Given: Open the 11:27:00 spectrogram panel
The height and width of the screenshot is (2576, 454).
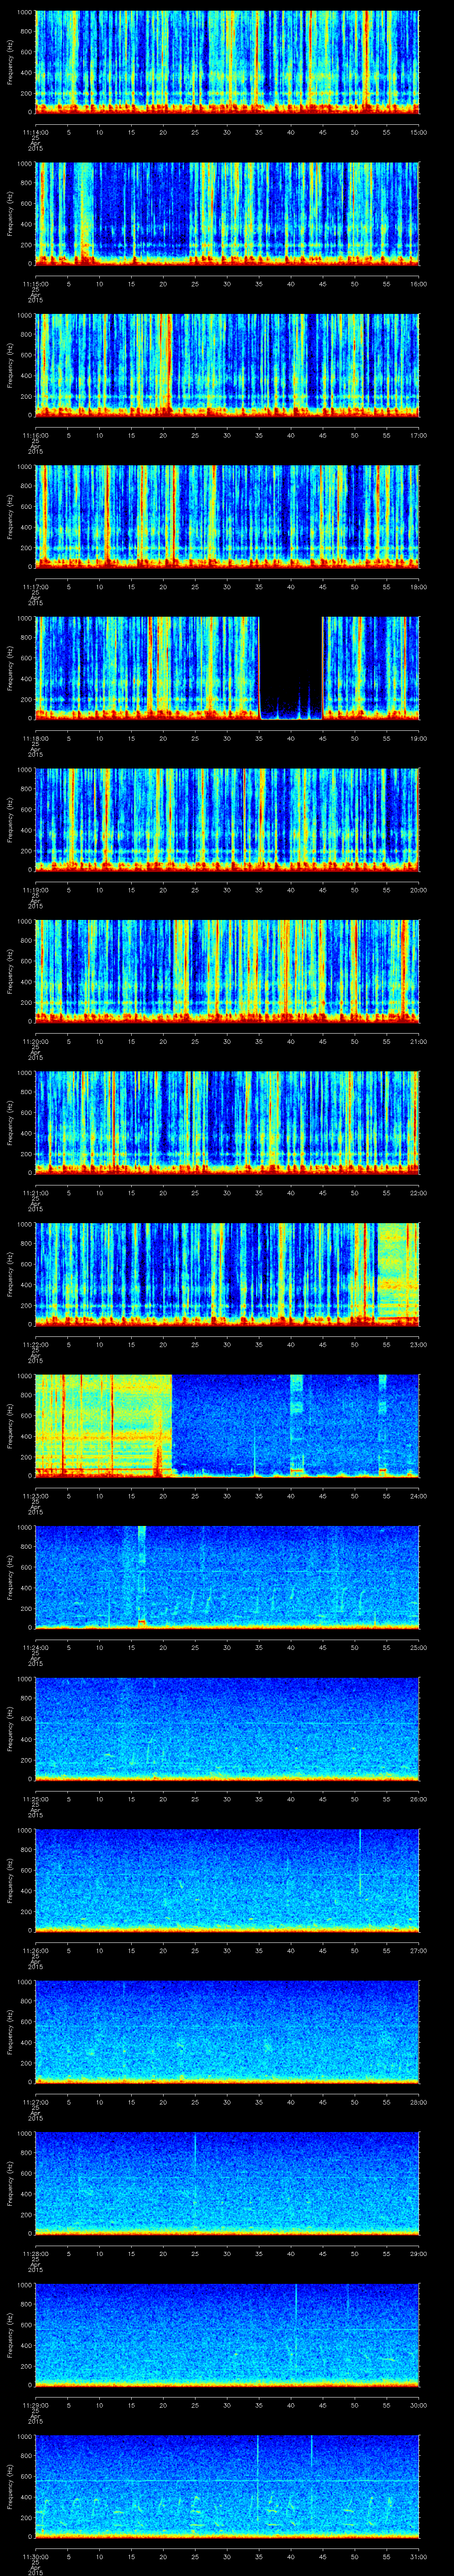Looking at the screenshot, I should click(x=227, y=2030).
